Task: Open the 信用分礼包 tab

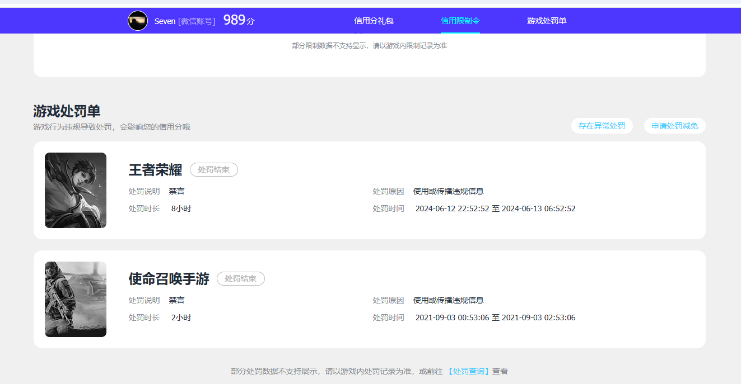Action: tap(374, 21)
